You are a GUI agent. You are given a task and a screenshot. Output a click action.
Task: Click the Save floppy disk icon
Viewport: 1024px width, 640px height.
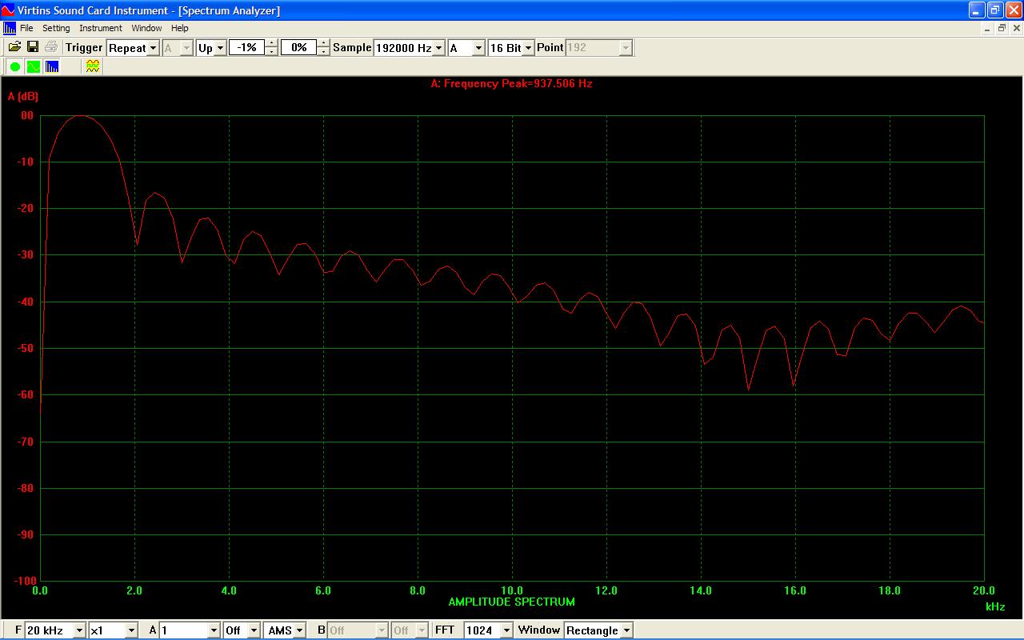click(33, 47)
